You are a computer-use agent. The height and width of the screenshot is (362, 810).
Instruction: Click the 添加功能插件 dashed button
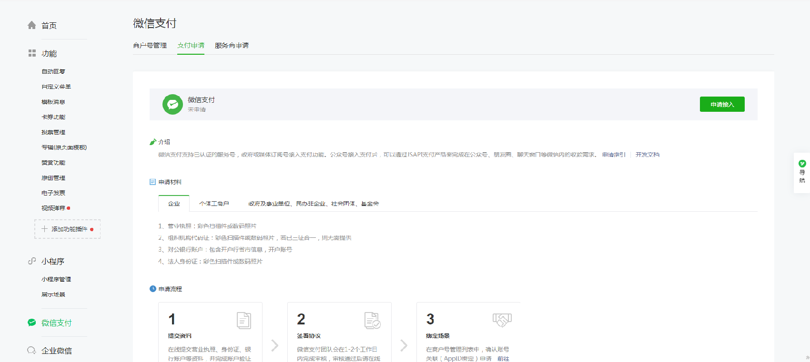coord(68,229)
